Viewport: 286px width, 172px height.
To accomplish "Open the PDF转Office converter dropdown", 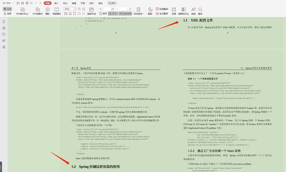I will click(x=23, y=11).
